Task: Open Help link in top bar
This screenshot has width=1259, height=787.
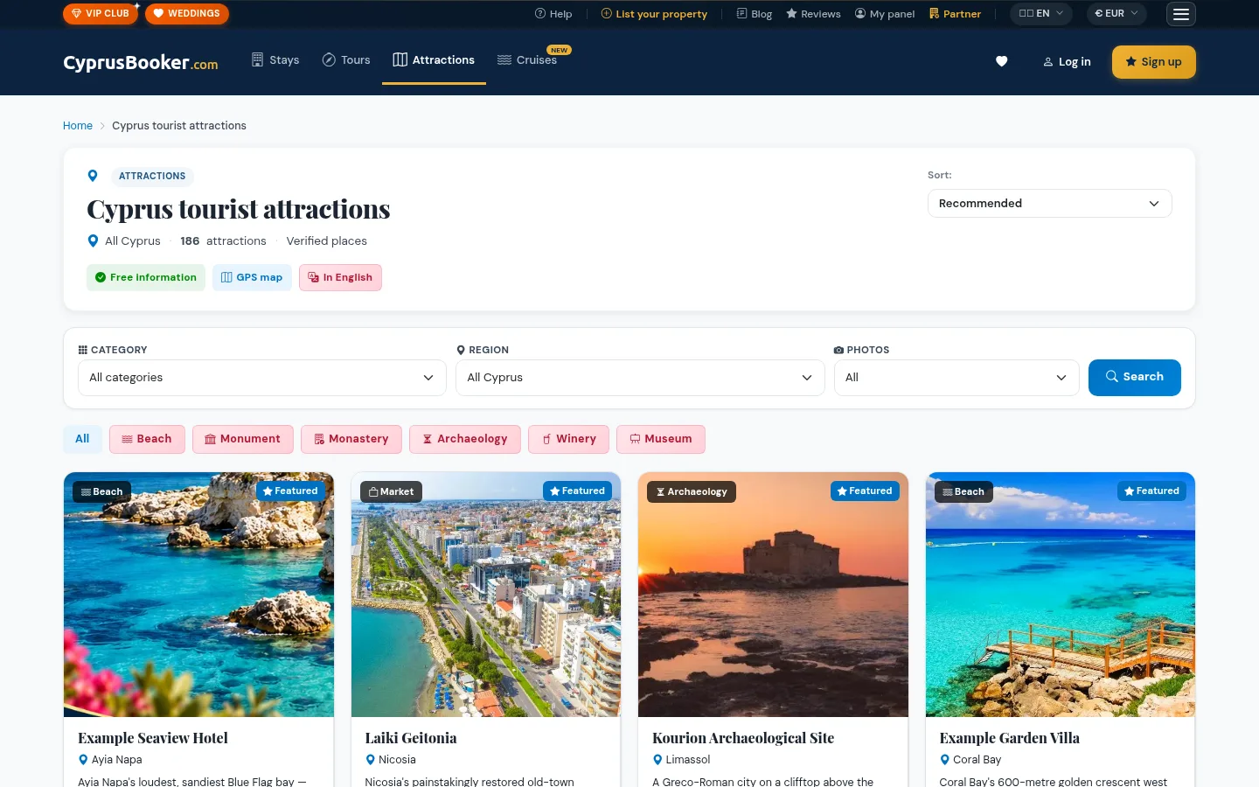Action: pyautogui.click(x=553, y=14)
